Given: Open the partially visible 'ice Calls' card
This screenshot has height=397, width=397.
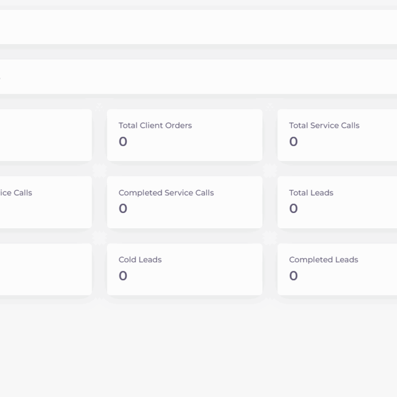Looking at the screenshot, I should [46, 202].
